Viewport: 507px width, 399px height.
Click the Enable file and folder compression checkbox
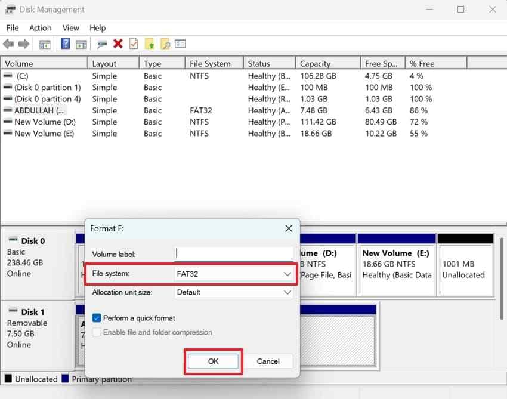97,332
